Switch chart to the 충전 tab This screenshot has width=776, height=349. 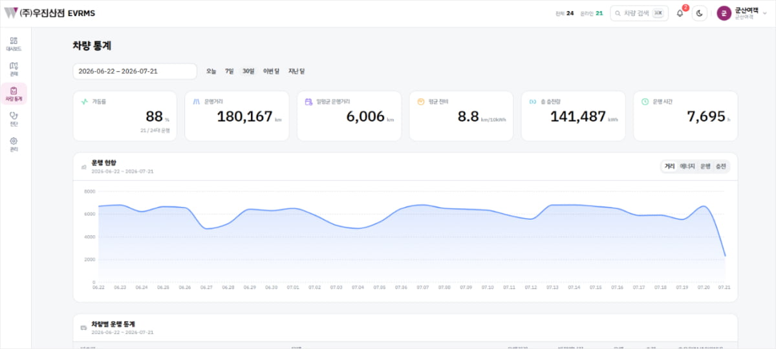pyautogui.click(x=720, y=166)
